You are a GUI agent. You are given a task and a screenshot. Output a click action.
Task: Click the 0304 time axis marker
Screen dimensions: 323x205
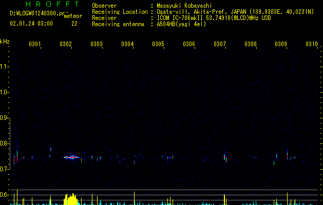pos(127,44)
